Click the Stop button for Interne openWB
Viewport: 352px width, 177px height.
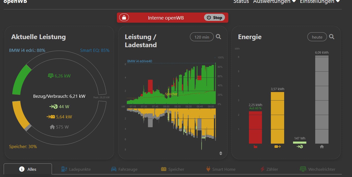[x=214, y=17]
